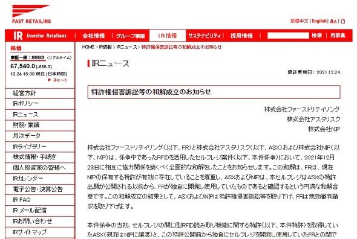Open 月次データ in the sidebar
Viewport: 357px width, 239px height.
click(40, 136)
